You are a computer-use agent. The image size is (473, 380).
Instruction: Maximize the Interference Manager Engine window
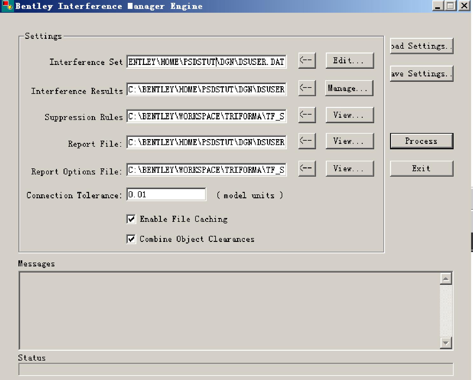click(x=450, y=6)
